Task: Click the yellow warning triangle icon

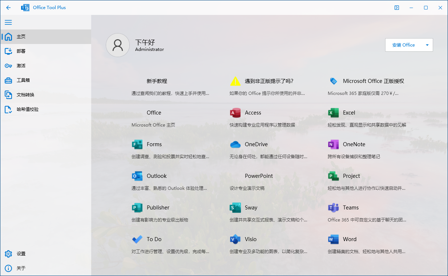Action: pos(235,81)
